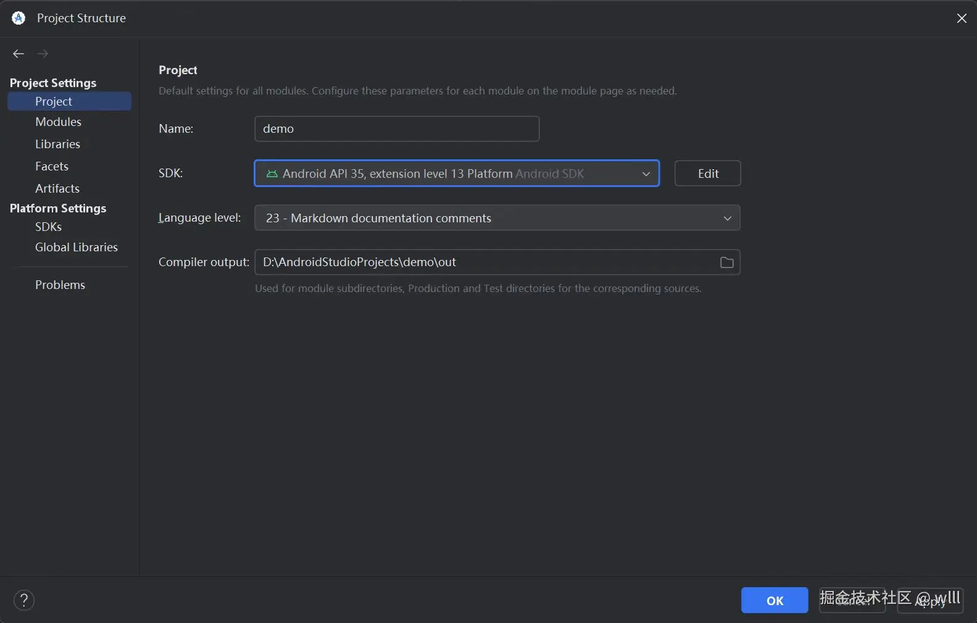The height and width of the screenshot is (623, 977).
Task: Close the Project Structure dialog
Action: pos(961,19)
